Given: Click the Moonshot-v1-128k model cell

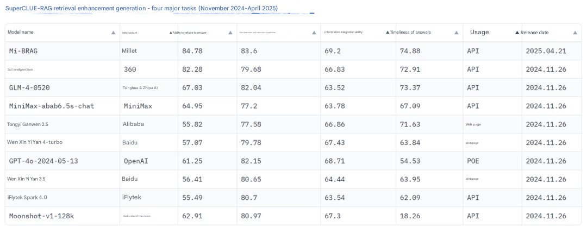Looking at the screenshot, I should point(41,216).
